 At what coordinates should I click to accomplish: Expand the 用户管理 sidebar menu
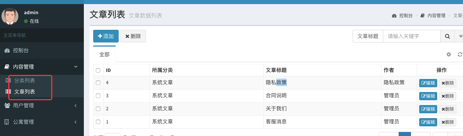point(42,105)
